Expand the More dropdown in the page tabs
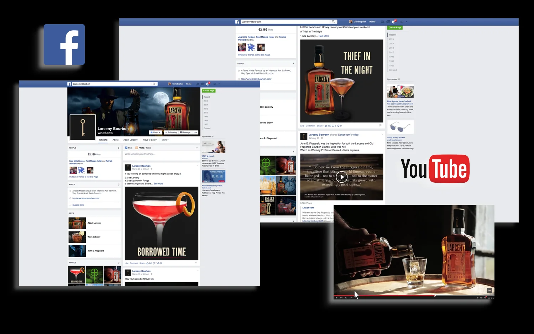The width and height of the screenshot is (534, 334). tap(165, 140)
